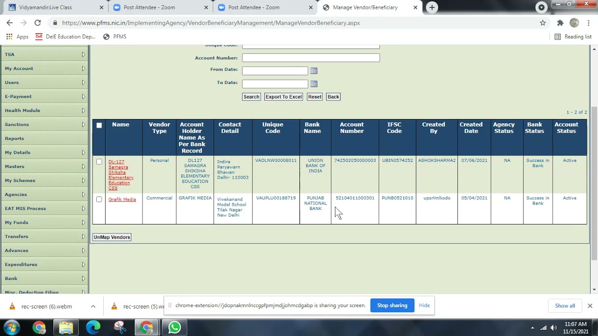The image size is (598, 336).
Task: Open the new tab plus button
Action: click(432, 7)
